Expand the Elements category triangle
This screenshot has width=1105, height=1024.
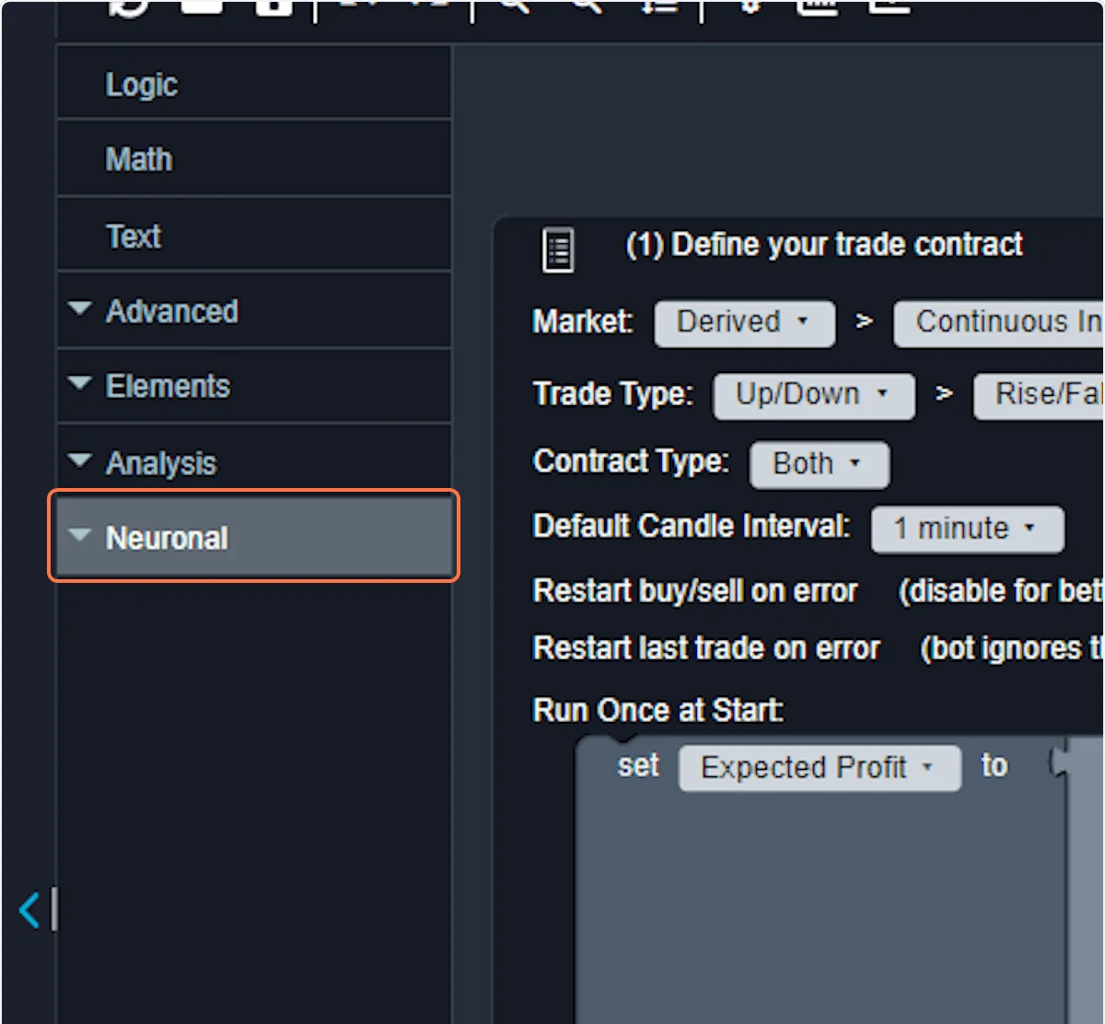80,383
